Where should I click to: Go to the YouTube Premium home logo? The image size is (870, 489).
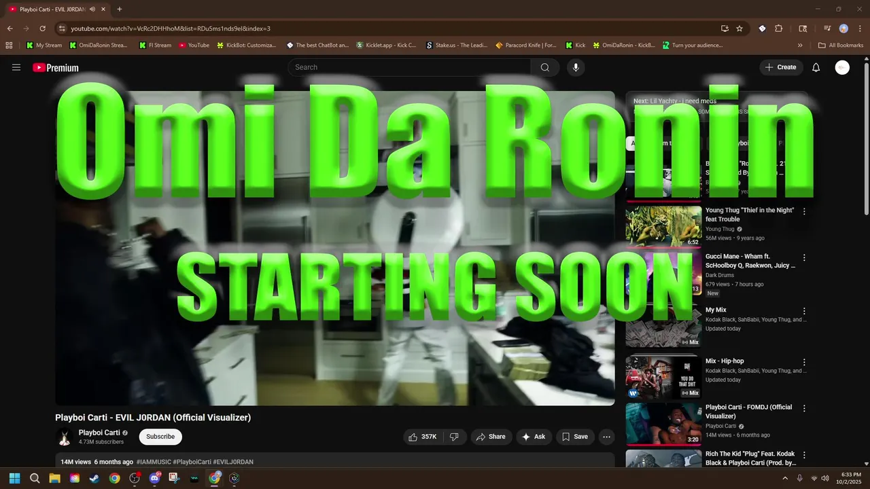coord(56,67)
